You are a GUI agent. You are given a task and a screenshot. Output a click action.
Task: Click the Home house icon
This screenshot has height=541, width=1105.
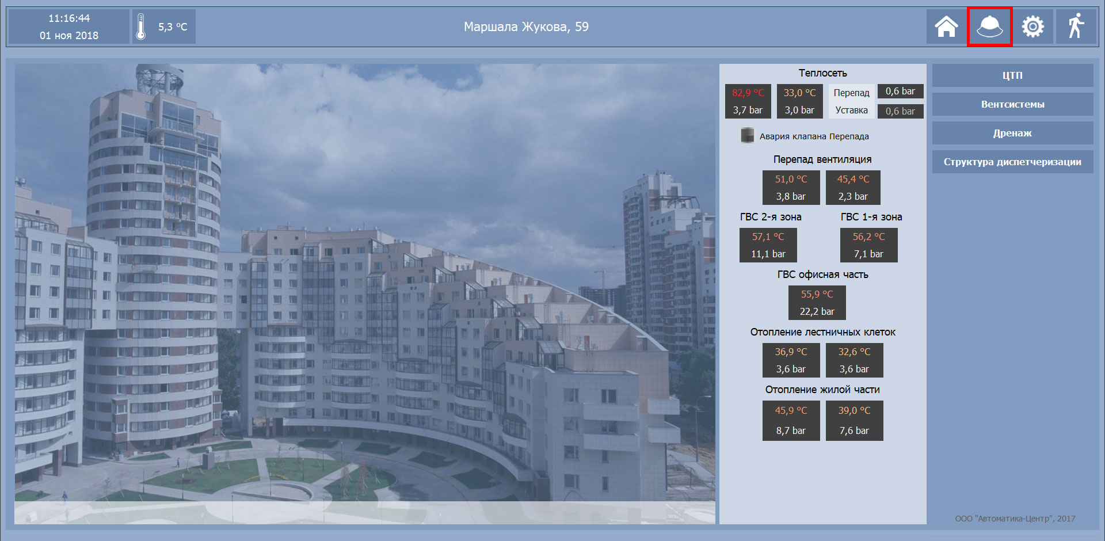point(946,26)
